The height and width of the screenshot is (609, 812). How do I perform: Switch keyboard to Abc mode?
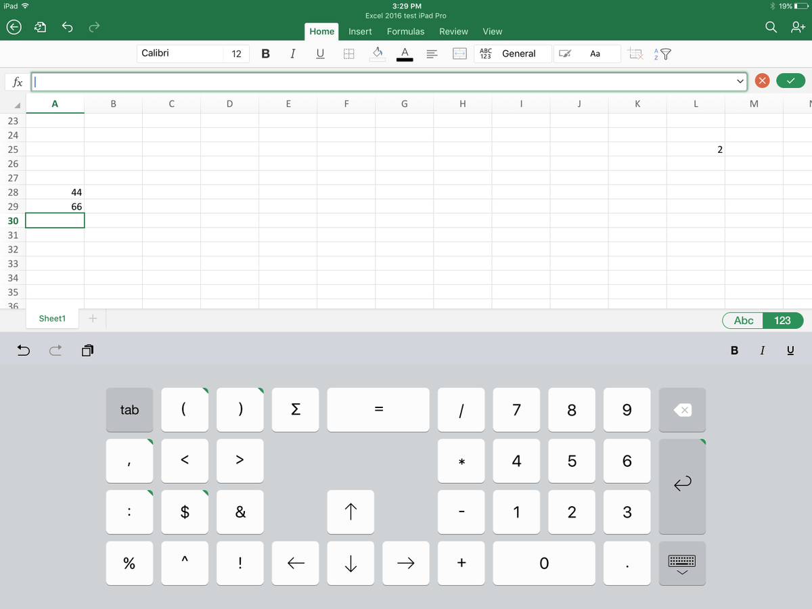tap(742, 321)
